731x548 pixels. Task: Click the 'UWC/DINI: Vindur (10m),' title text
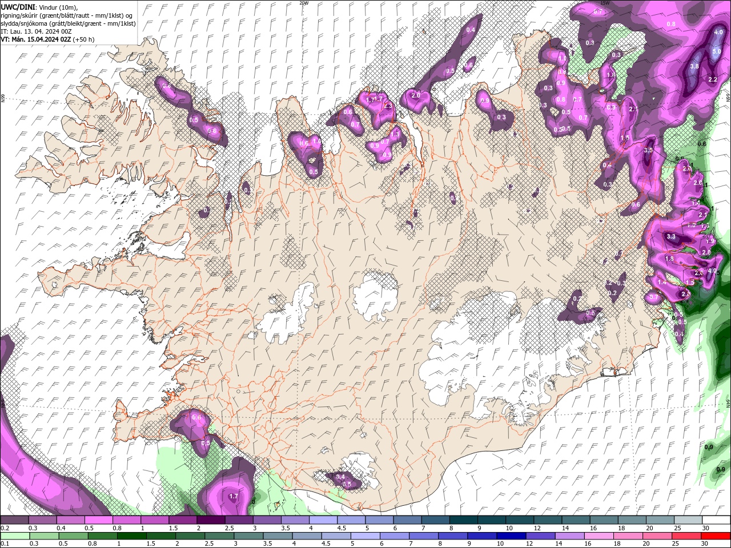pyautogui.click(x=39, y=7)
